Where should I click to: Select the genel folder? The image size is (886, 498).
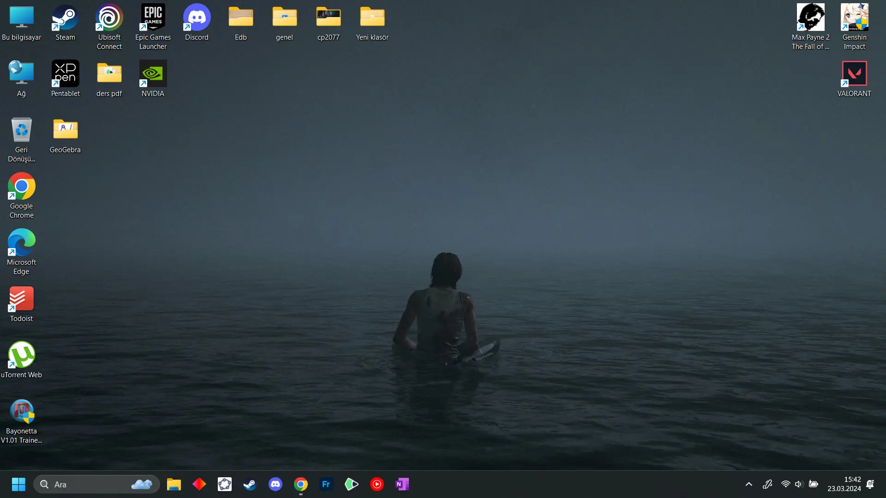pos(285,23)
